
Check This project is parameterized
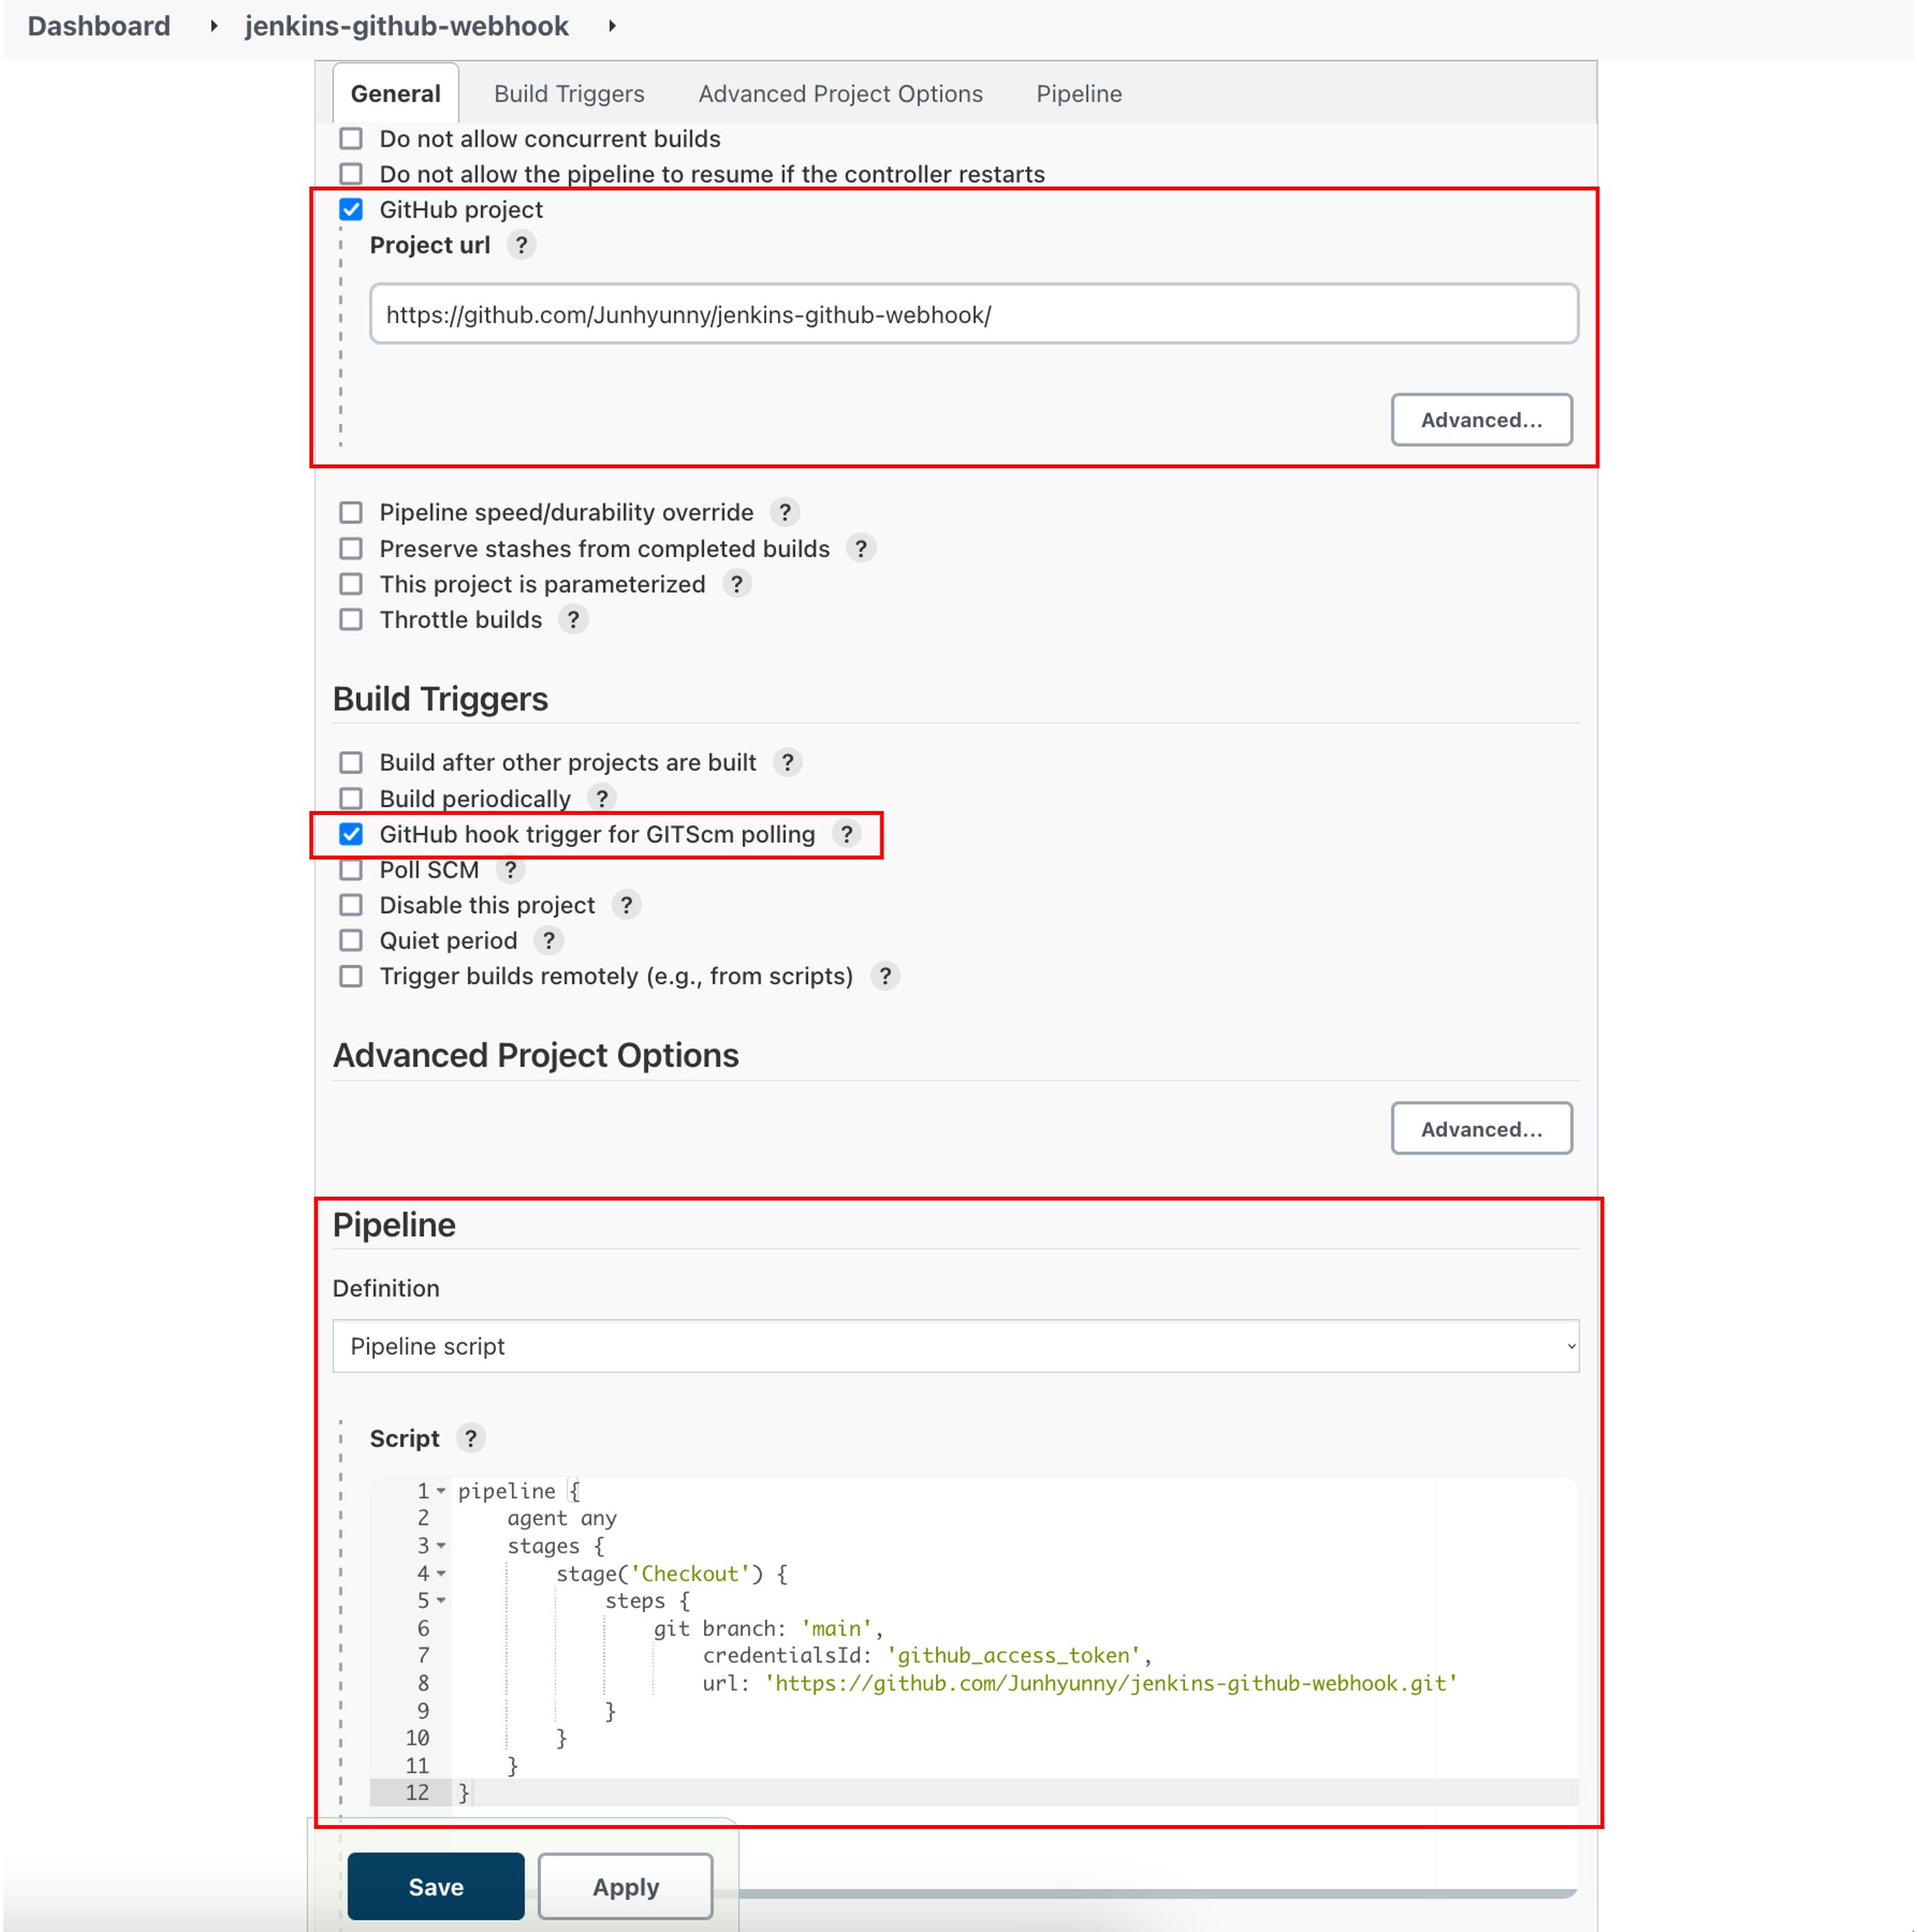(x=351, y=584)
